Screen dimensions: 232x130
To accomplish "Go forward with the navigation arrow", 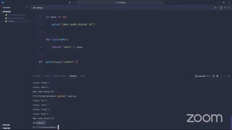I will tap(74, 3).
